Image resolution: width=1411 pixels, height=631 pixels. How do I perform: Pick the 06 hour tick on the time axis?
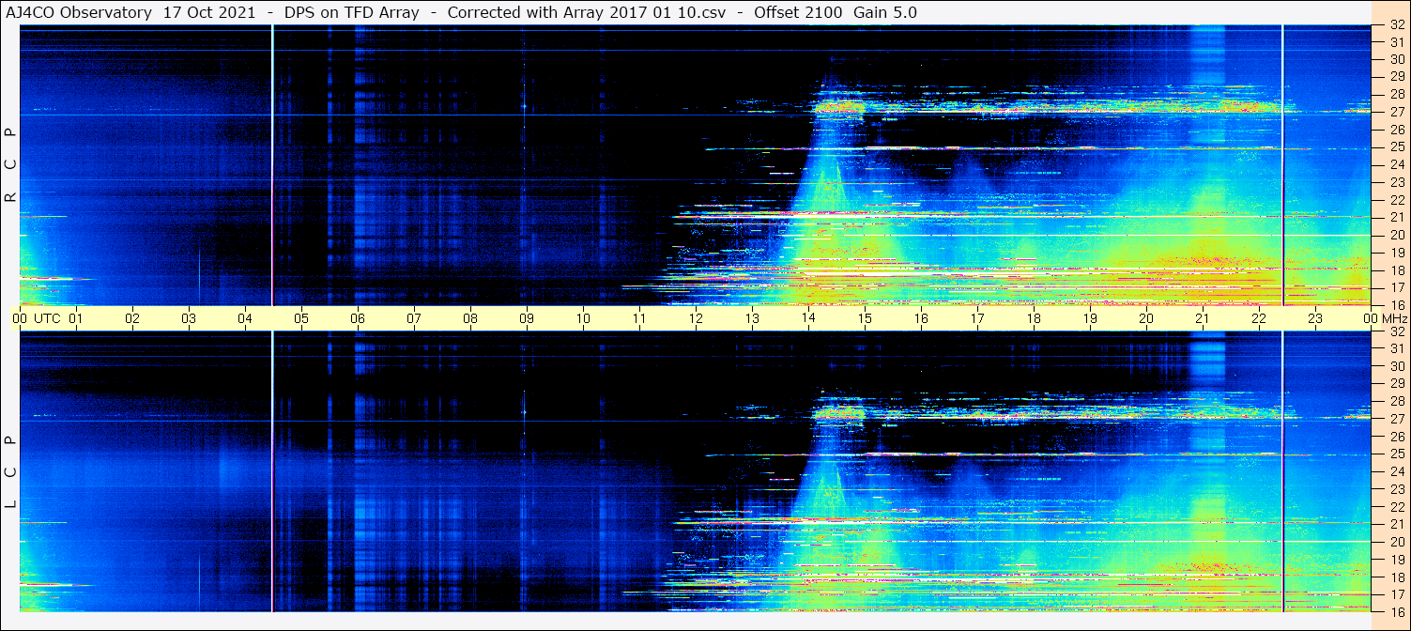358,318
